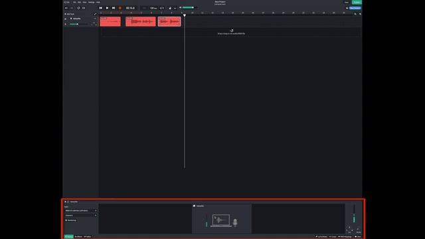Adjust the bottom panel track fader

point(354,214)
